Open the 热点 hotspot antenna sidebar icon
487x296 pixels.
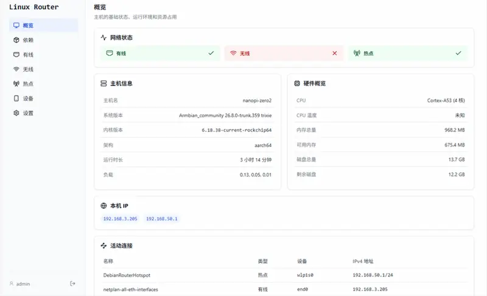point(16,84)
